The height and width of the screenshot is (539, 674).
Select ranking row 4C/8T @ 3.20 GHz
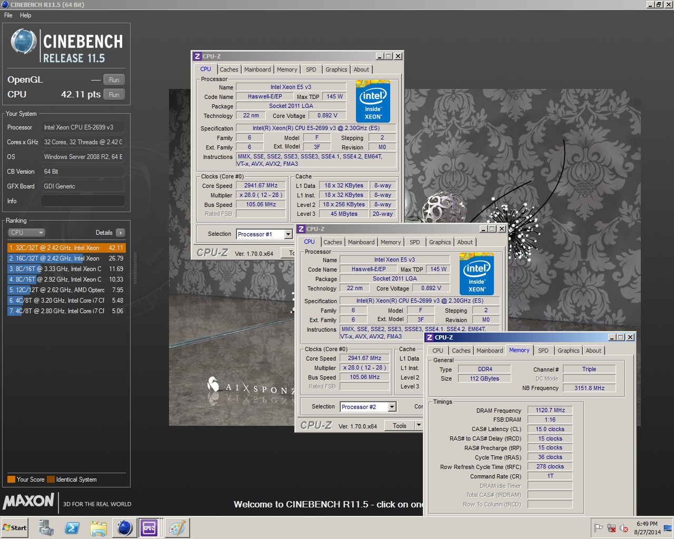tap(66, 300)
